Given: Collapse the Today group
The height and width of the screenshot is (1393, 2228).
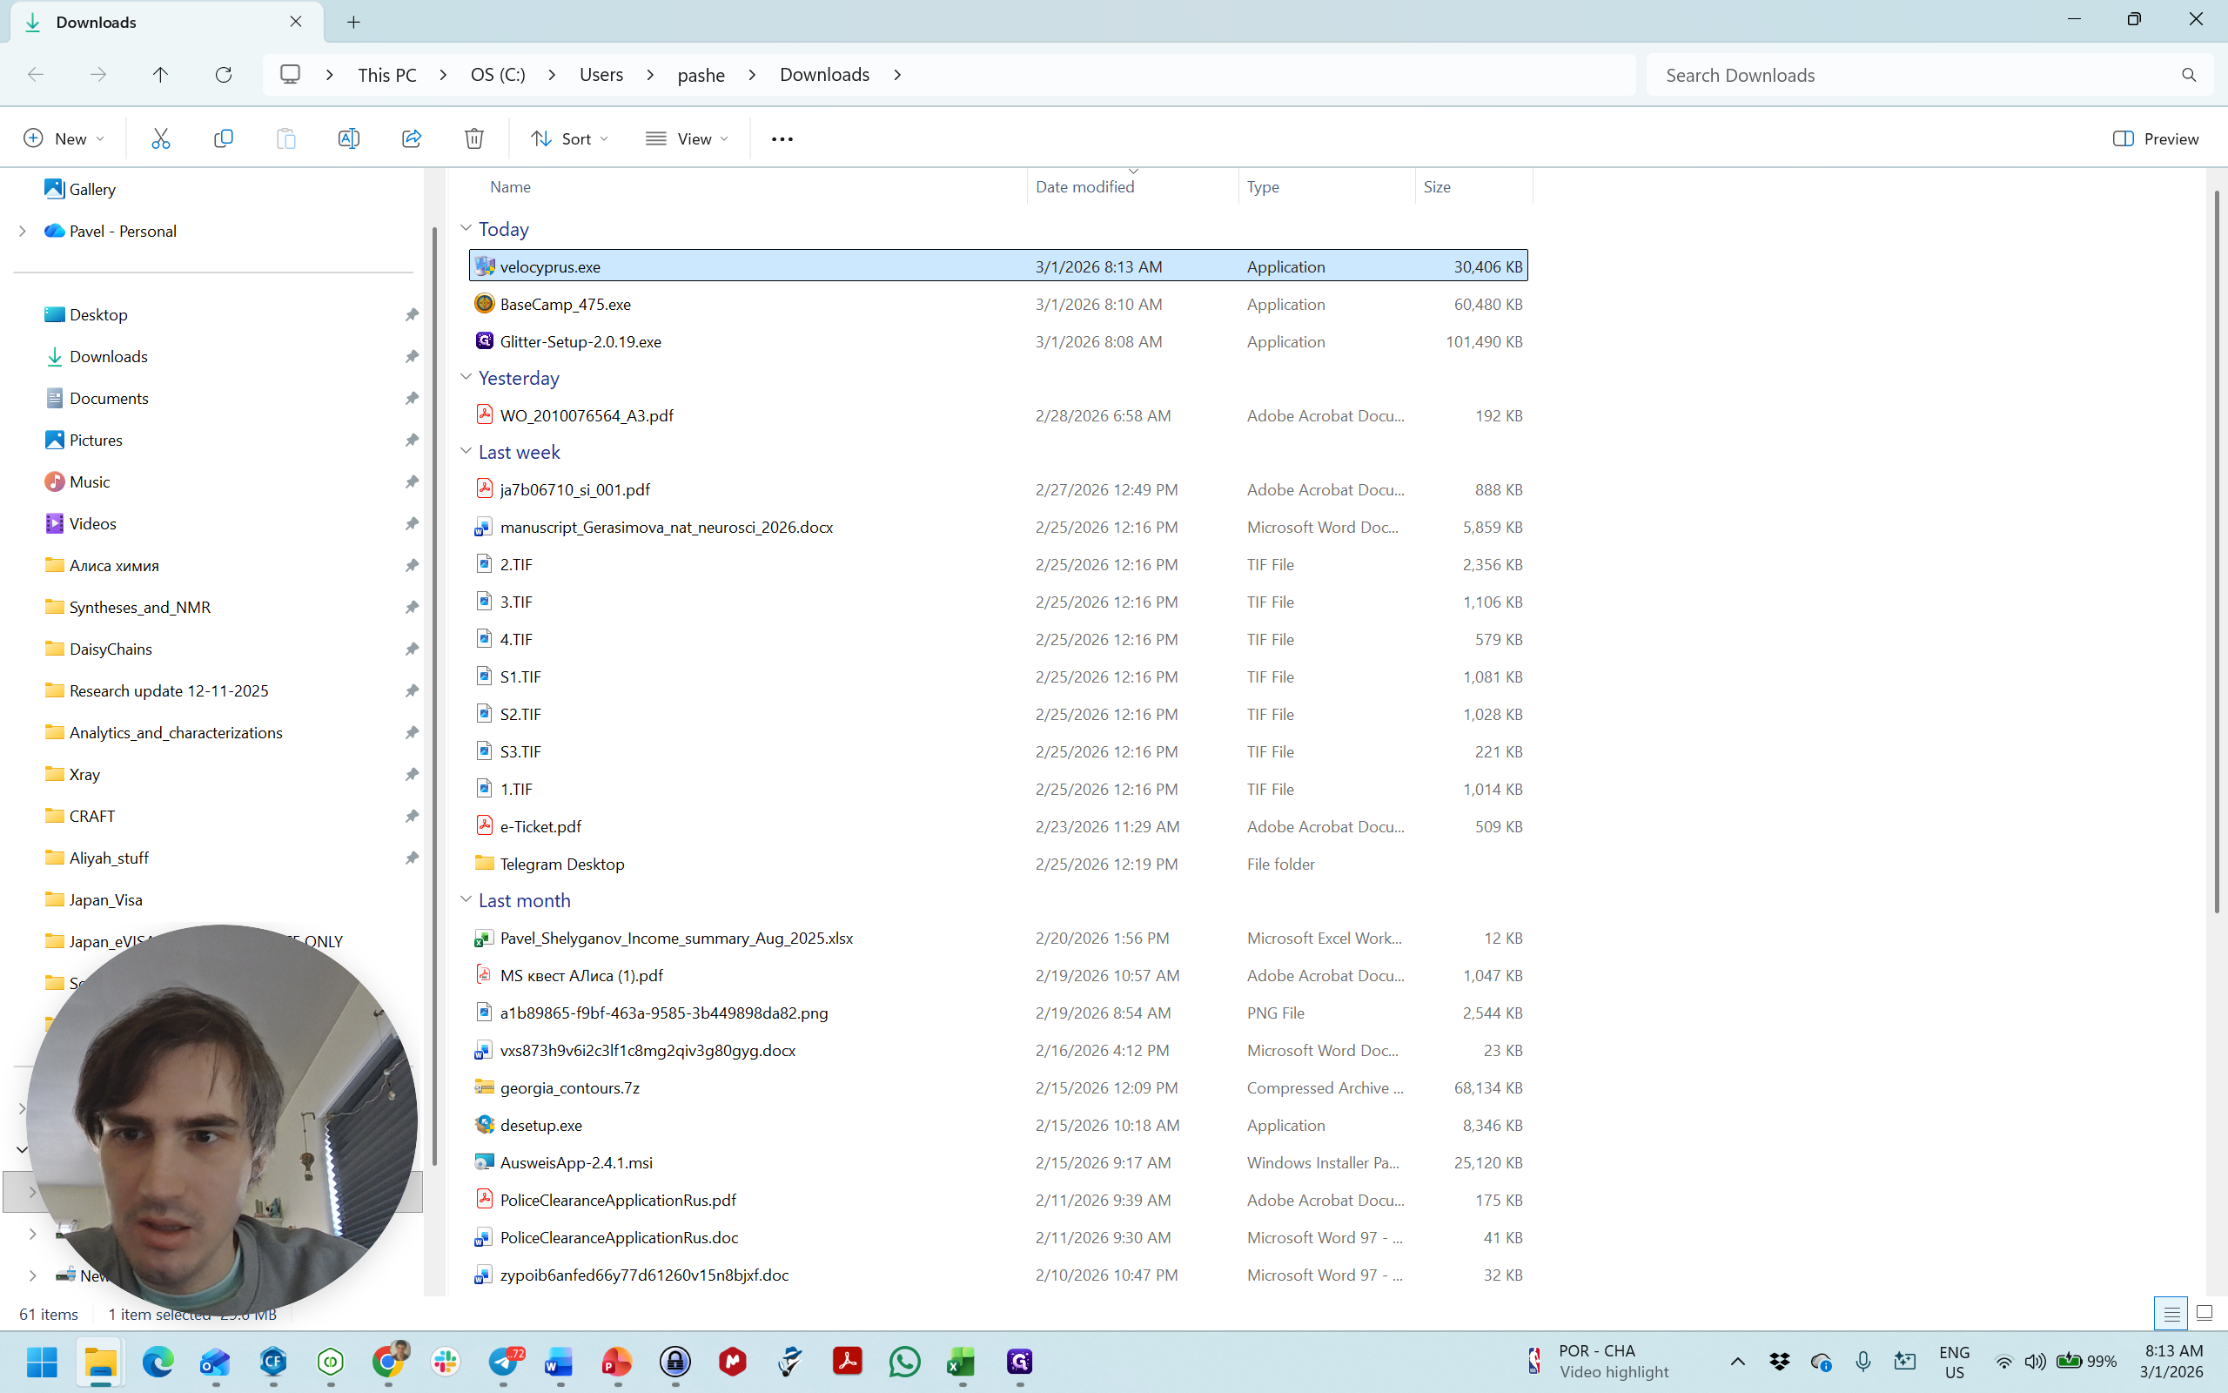Looking at the screenshot, I should click(466, 228).
